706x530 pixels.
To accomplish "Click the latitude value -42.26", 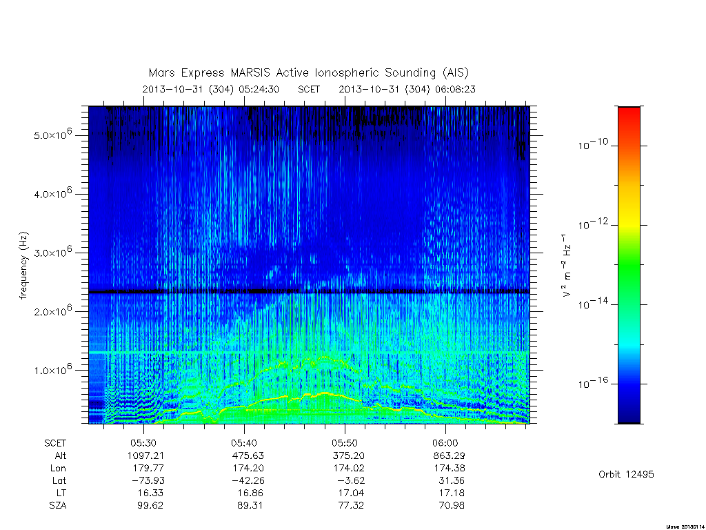I will click(248, 481).
